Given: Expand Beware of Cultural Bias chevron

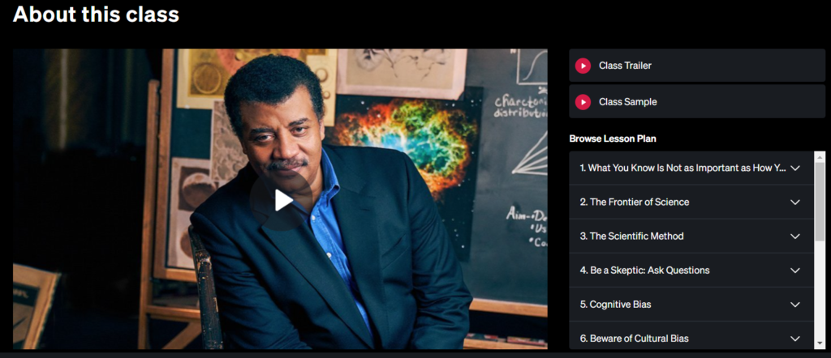Looking at the screenshot, I should pos(795,339).
